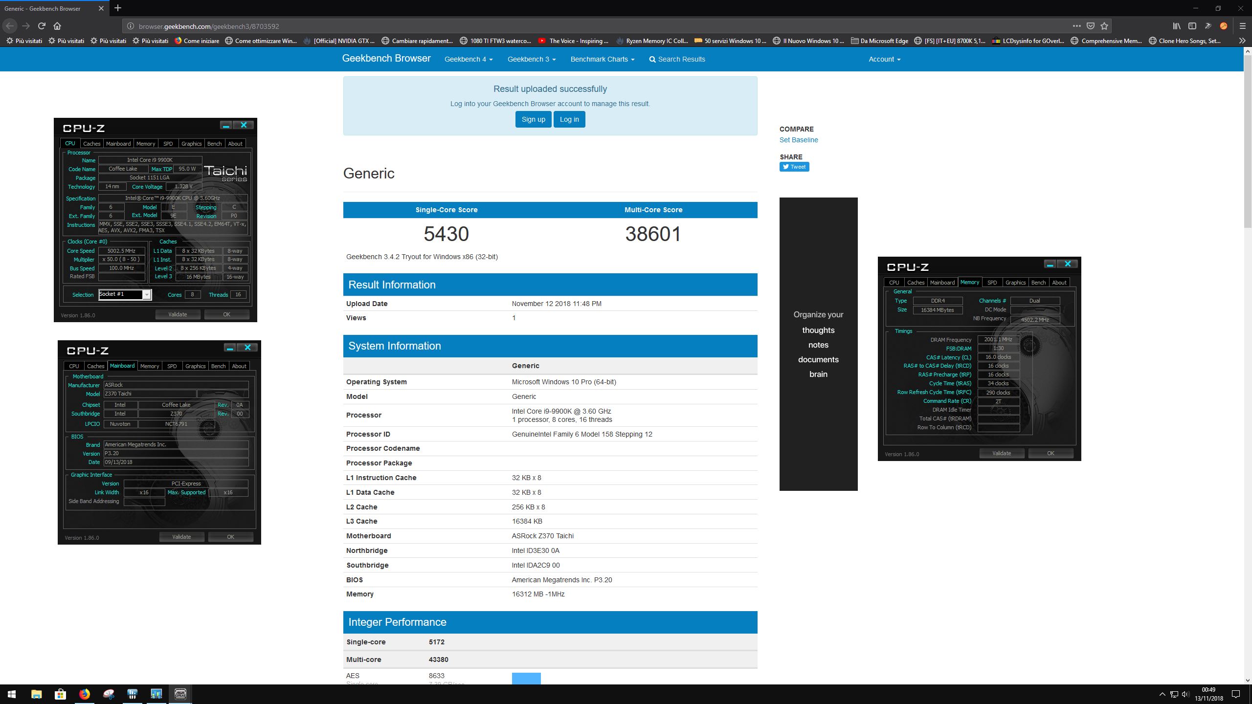Open Graphics tab in CPU-Z Mainboard window
This screenshot has height=704, width=1252.
[x=195, y=366]
